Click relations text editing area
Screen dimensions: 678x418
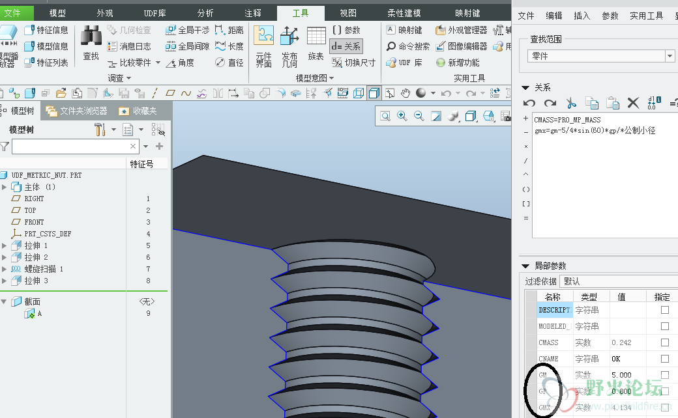(605, 176)
